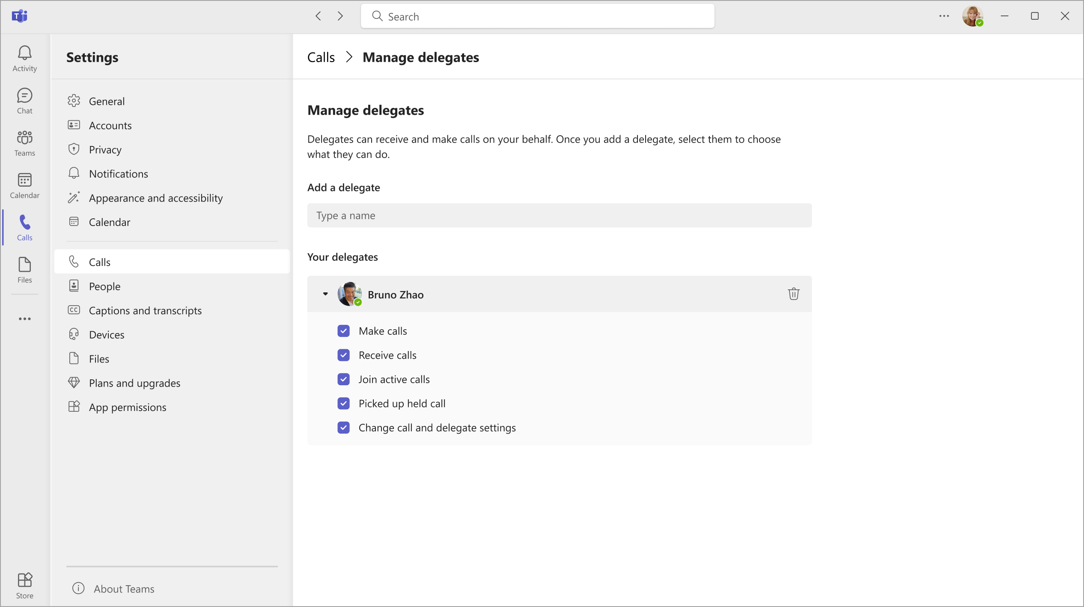Click Add a delegate name field
1084x607 pixels.
coord(559,214)
